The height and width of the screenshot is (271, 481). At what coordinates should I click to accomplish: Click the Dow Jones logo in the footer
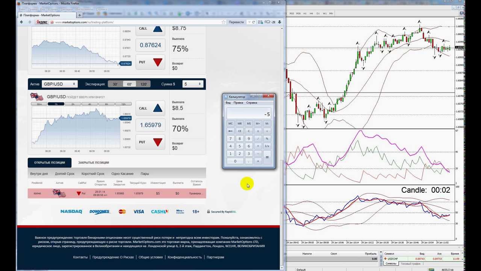tap(100, 212)
